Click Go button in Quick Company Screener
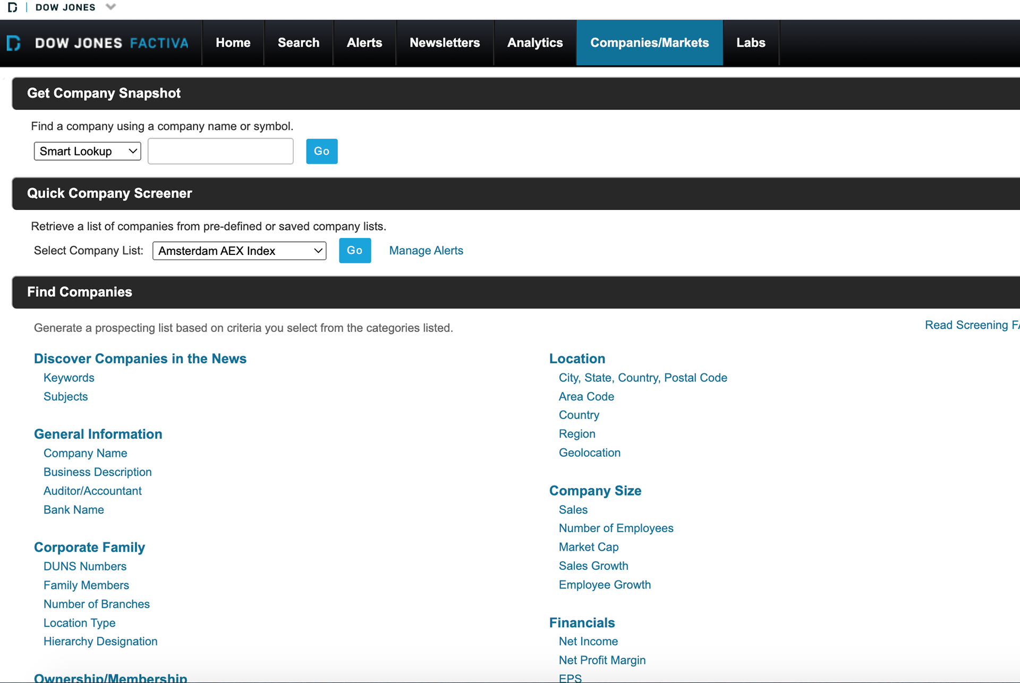Viewport: 1020px width, 683px height. (355, 251)
